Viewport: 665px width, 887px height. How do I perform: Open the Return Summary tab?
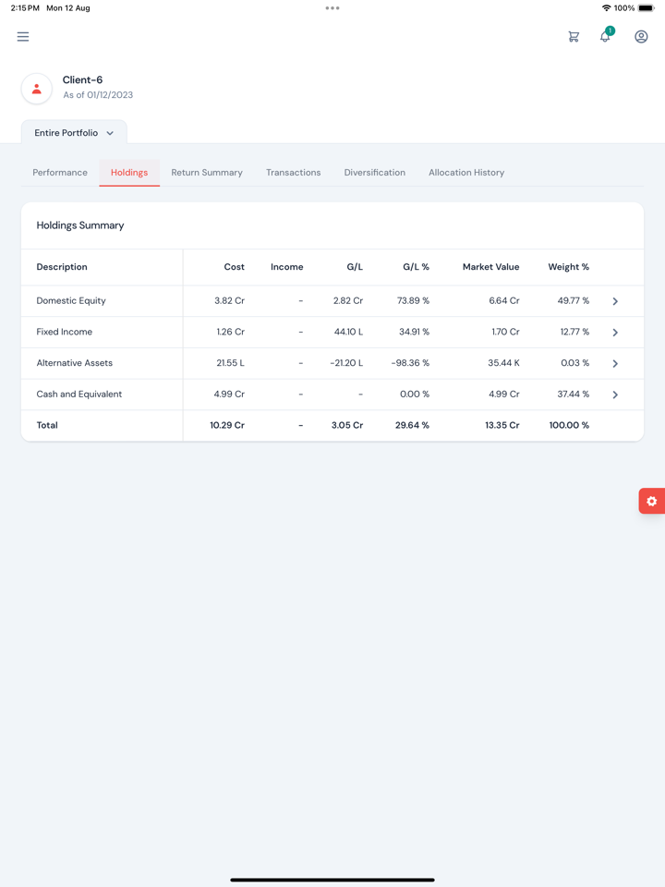(207, 173)
